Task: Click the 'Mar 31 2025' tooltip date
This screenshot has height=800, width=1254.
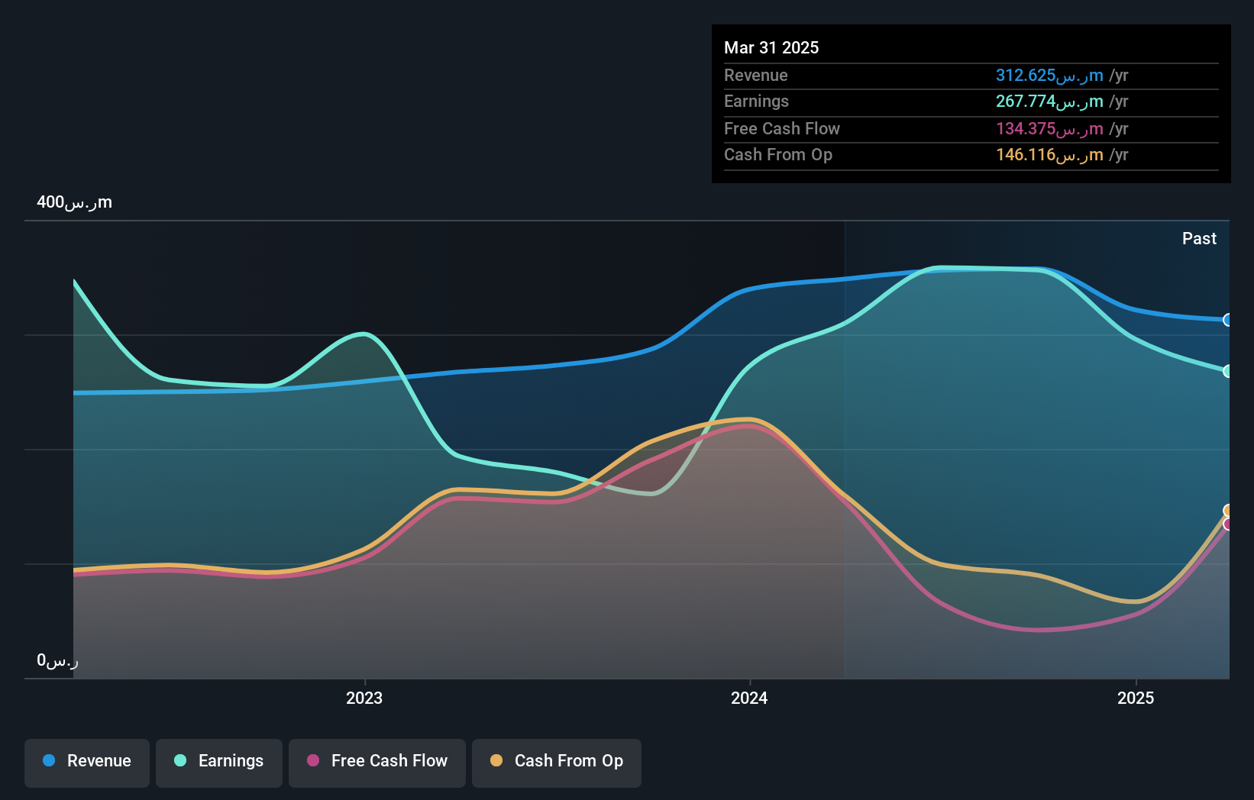Action: pos(771,47)
